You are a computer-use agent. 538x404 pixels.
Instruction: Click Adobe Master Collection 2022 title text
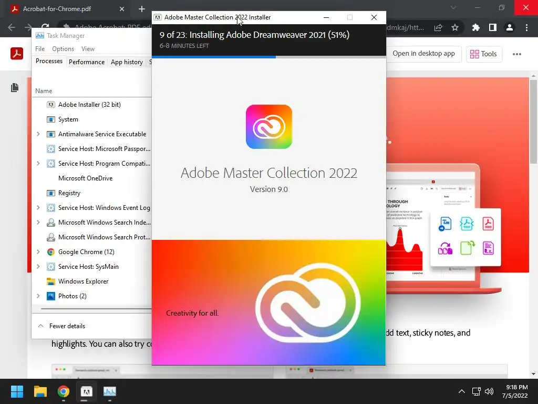click(x=269, y=173)
